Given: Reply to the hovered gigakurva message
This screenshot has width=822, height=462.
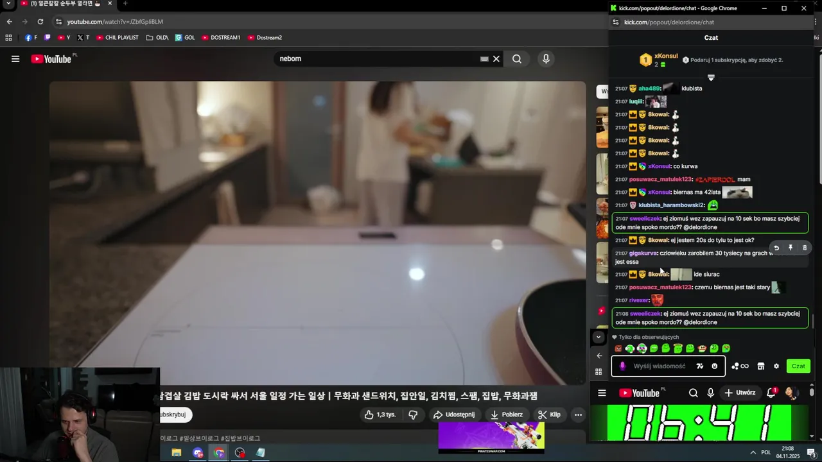Looking at the screenshot, I should pos(776,248).
